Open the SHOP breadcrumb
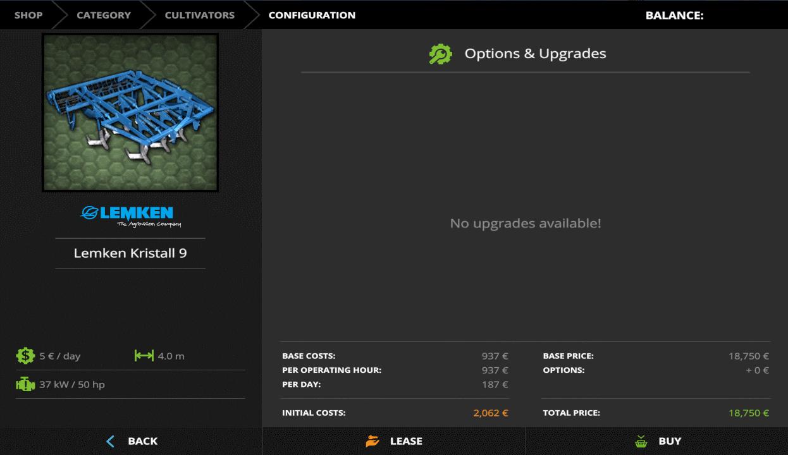 (x=28, y=15)
